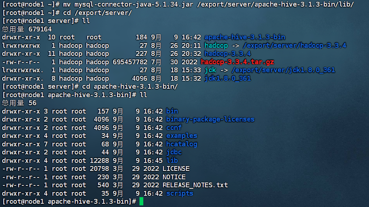Click the /export/server/apache-hive-3.1.3-bin/lib/ destination path

pyautogui.click(x=275, y=4)
